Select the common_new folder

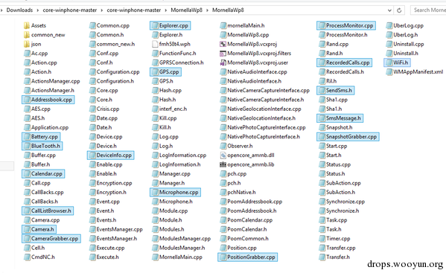pos(45,35)
